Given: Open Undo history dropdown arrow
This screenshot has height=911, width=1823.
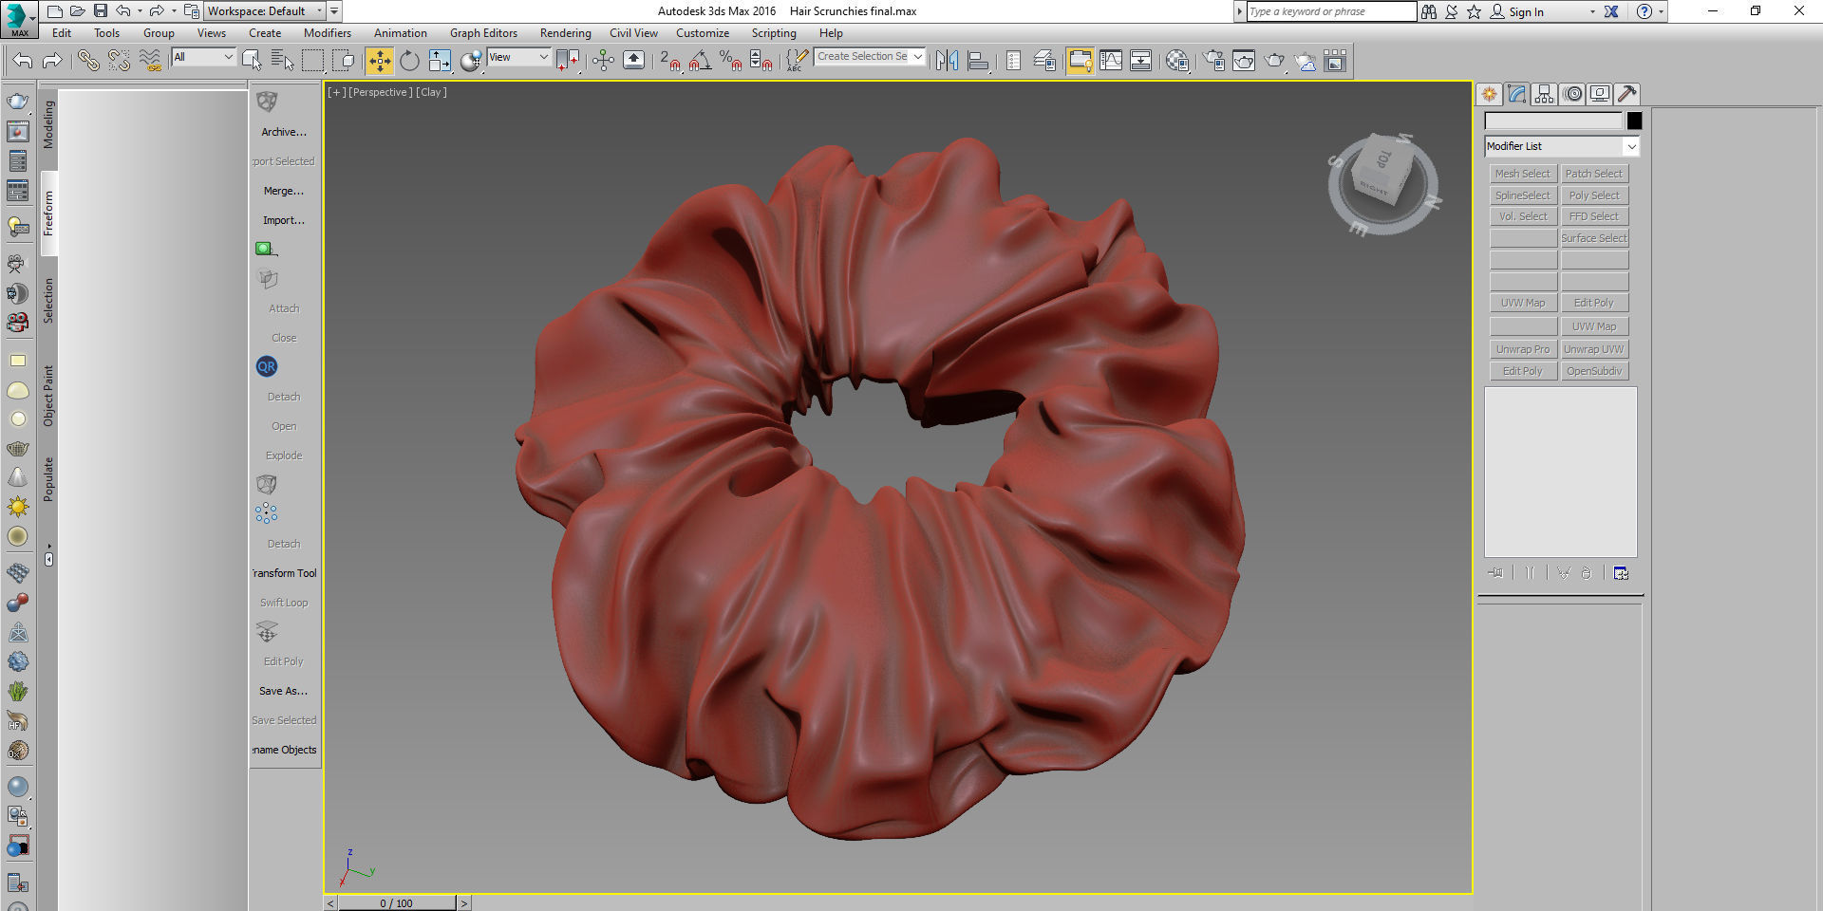Looking at the screenshot, I should click(x=140, y=11).
